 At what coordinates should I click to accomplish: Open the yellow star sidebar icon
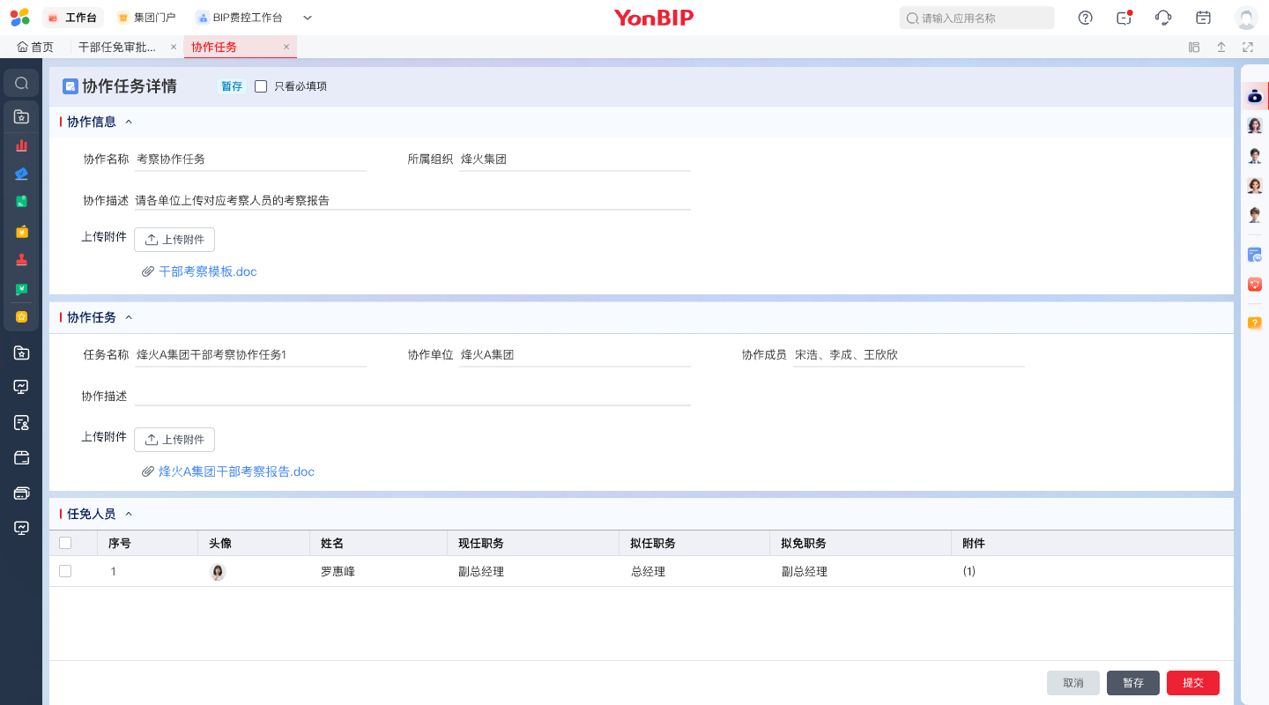click(x=22, y=316)
